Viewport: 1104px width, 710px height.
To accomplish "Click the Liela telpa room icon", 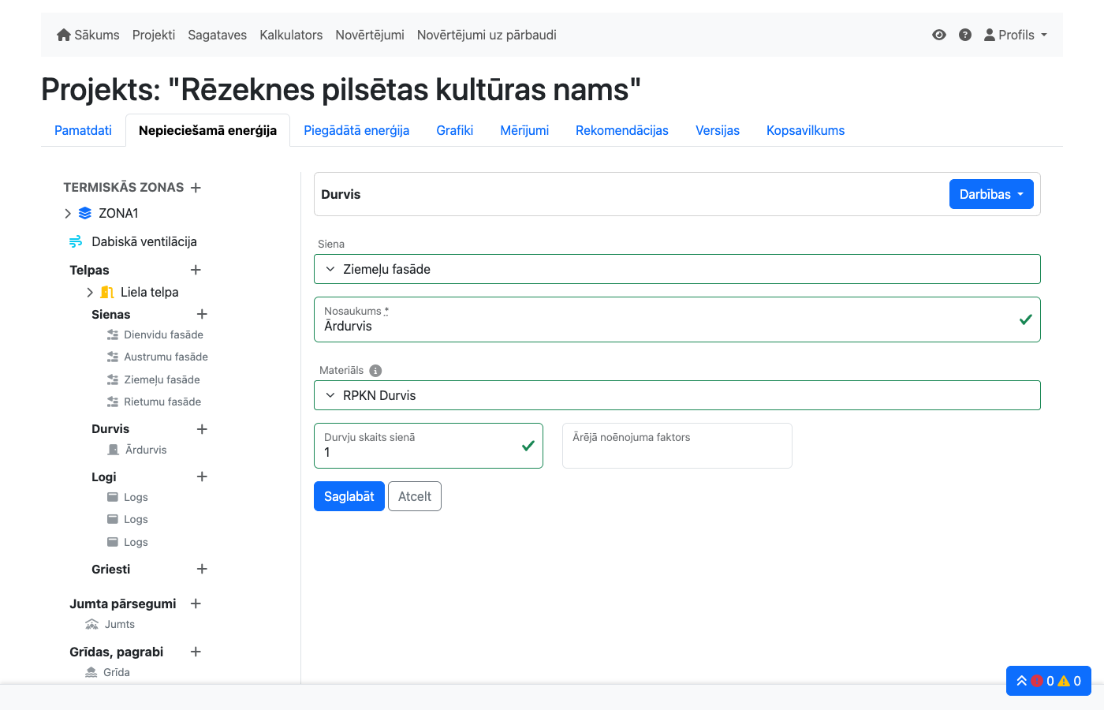I will point(106,292).
